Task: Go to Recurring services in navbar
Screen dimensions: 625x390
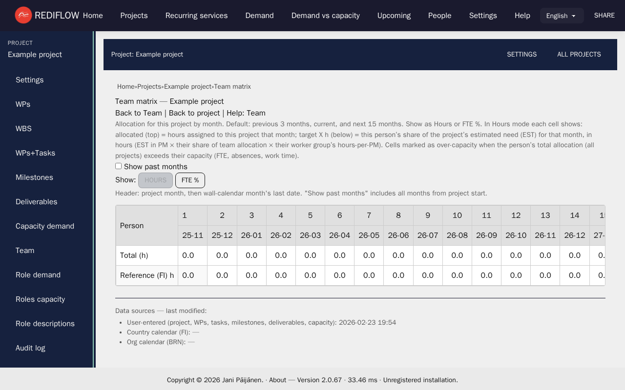Action: click(196, 16)
